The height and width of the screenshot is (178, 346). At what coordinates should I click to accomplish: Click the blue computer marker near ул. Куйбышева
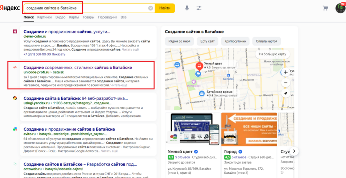(x=177, y=65)
